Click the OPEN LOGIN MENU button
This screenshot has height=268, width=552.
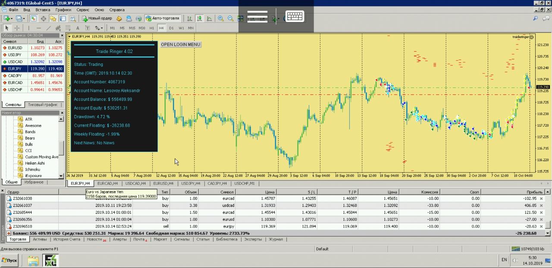[x=181, y=44]
